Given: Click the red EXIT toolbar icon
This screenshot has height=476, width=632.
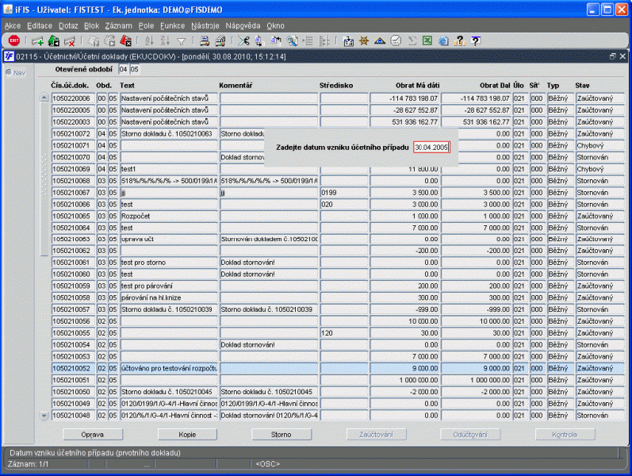Looking at the screenshot, I should tap(14, 40).
